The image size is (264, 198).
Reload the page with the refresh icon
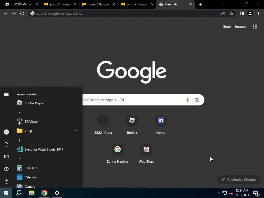22,13
